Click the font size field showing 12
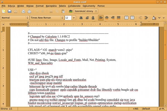This screenshot has height=111, width=167. [x=68, y=18]
